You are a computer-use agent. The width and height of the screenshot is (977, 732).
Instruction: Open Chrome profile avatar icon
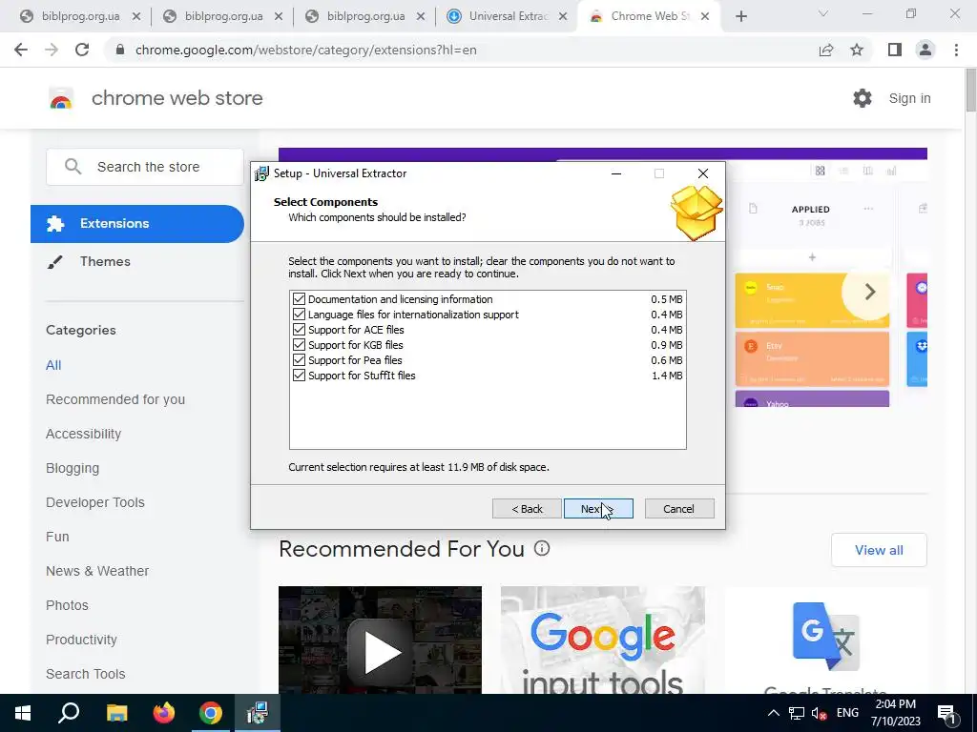point(925,50)
